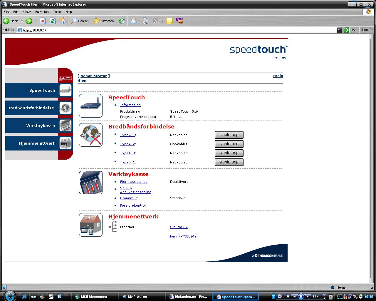Image resolution: width=376 pixels, height=301 pixels.
Task: Open the Hjelp link
Action: click(278, 76)
